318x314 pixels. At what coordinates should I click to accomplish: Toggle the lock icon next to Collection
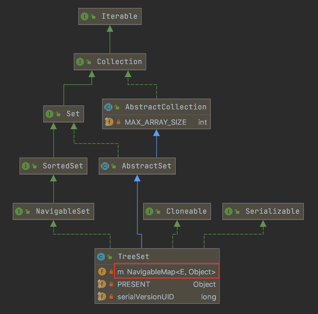point(88,61)
